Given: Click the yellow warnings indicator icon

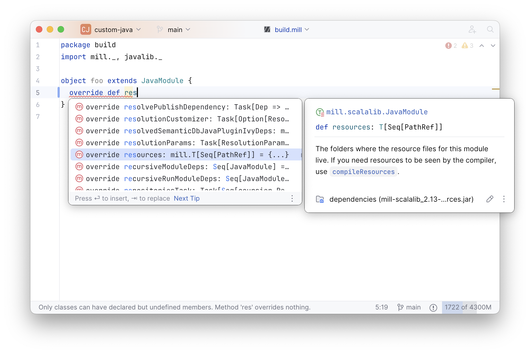Looking at the screenshot, I should click(465, 46).
